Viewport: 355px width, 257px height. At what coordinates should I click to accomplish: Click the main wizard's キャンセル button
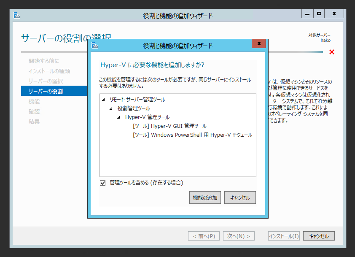pyautogui.click(x=319, y=236)
